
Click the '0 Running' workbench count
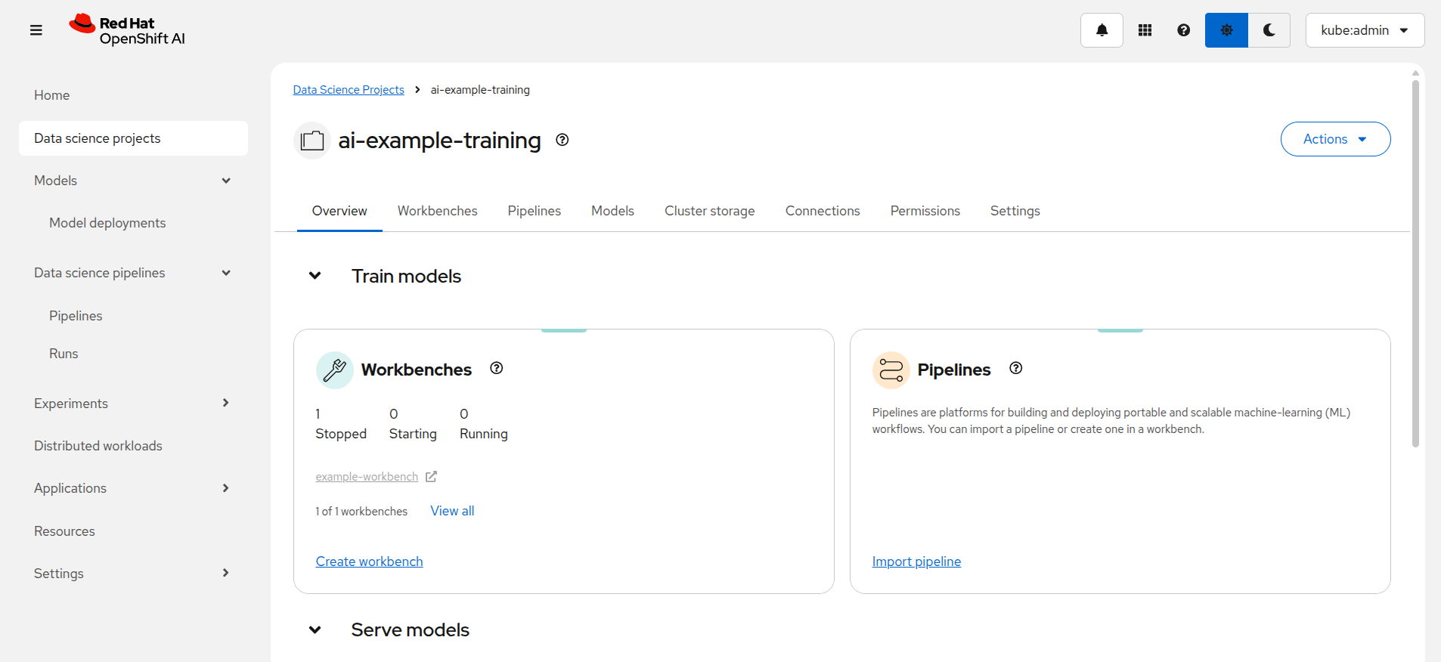coord(484,424)
